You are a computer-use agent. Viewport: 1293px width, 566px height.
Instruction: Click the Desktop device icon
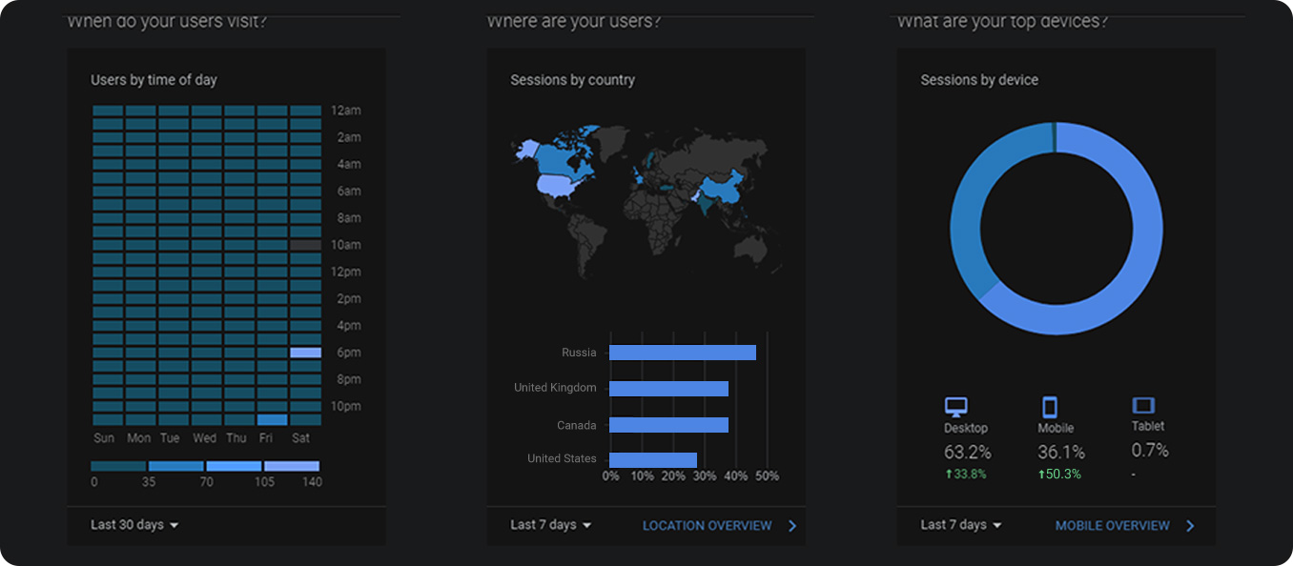click(955, 407)
